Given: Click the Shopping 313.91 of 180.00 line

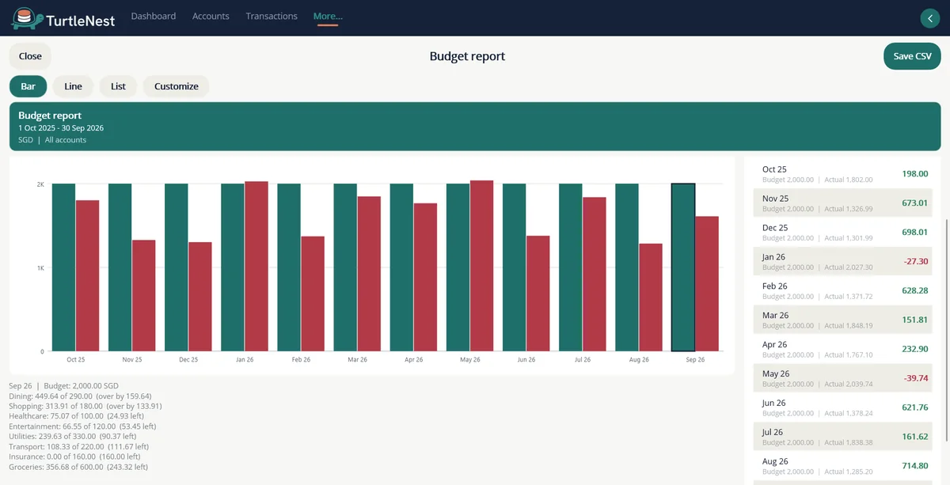Looking at the screenshot, I should click(x=85, y=406).
